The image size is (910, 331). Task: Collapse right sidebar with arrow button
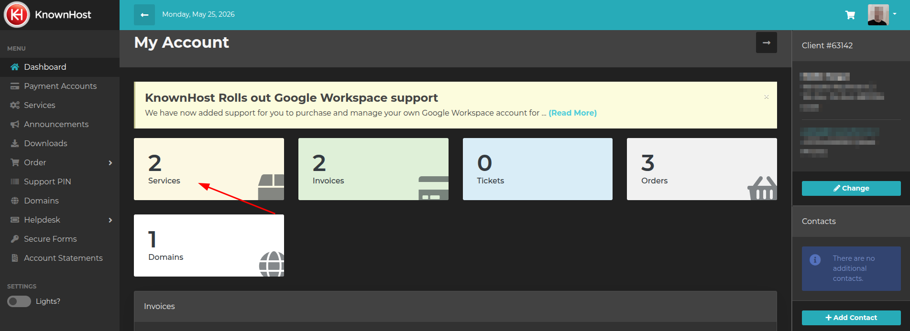[x=767, y=43]
